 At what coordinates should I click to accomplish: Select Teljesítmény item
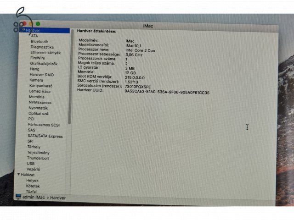click(x=38, y=153)
